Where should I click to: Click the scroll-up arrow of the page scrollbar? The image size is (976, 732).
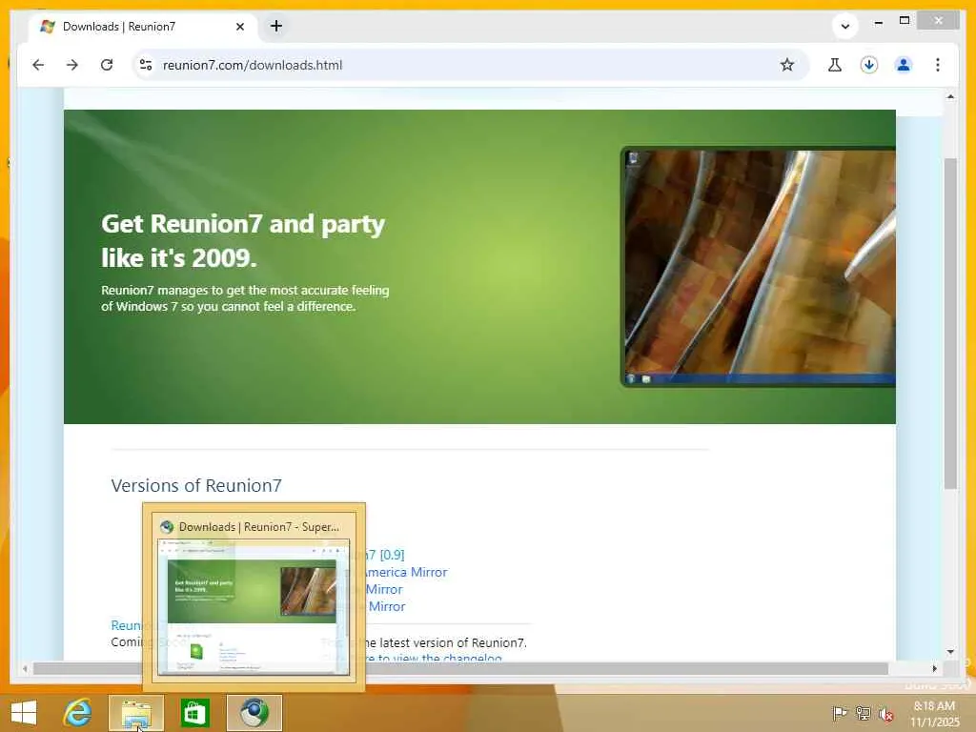tap(950, 97)
